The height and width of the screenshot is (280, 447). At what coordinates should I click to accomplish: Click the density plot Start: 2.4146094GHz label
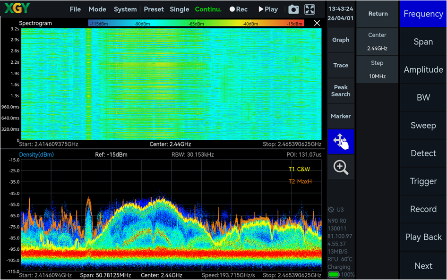pos(45,275)
